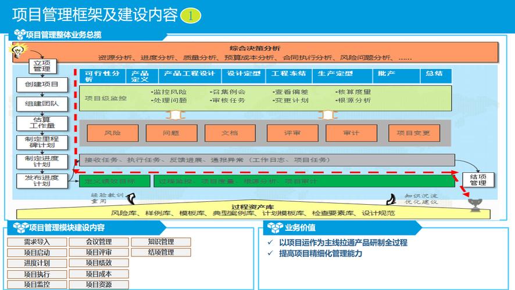
Task: Click the curved arrow next to 知识沉淀优化建议
Action: [x=391, y=199]
